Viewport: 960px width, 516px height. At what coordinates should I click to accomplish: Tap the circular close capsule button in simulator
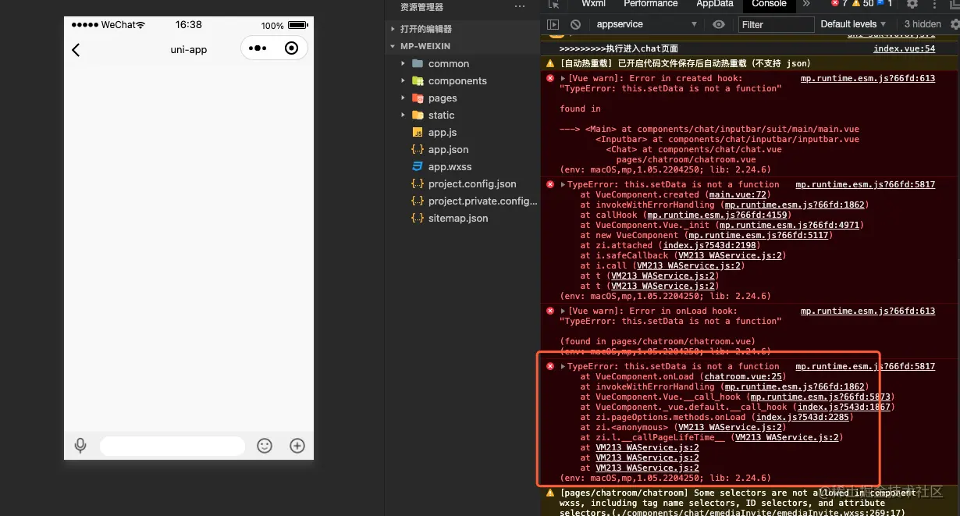[292, 48]
